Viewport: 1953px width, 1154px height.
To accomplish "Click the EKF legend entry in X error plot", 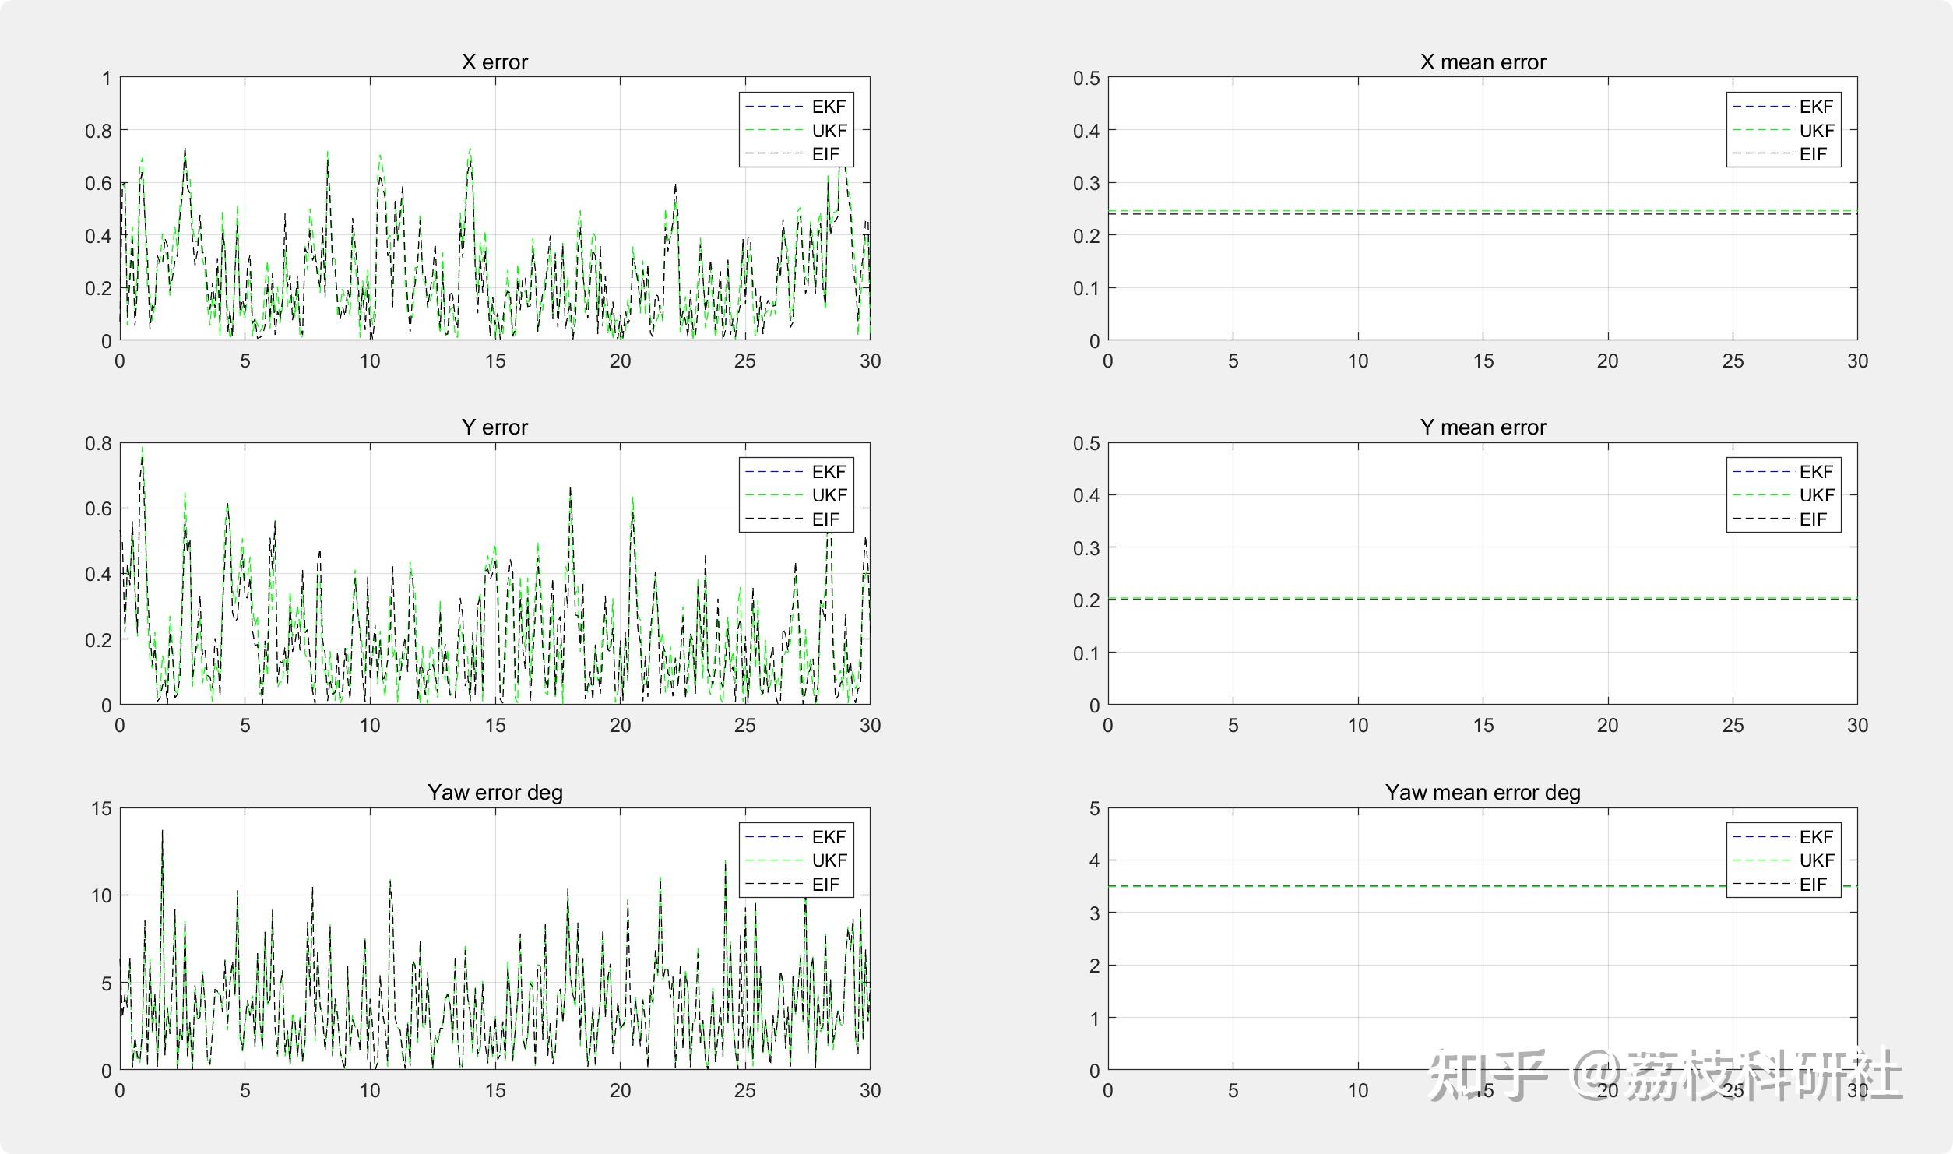I will (x=828, y=107).
